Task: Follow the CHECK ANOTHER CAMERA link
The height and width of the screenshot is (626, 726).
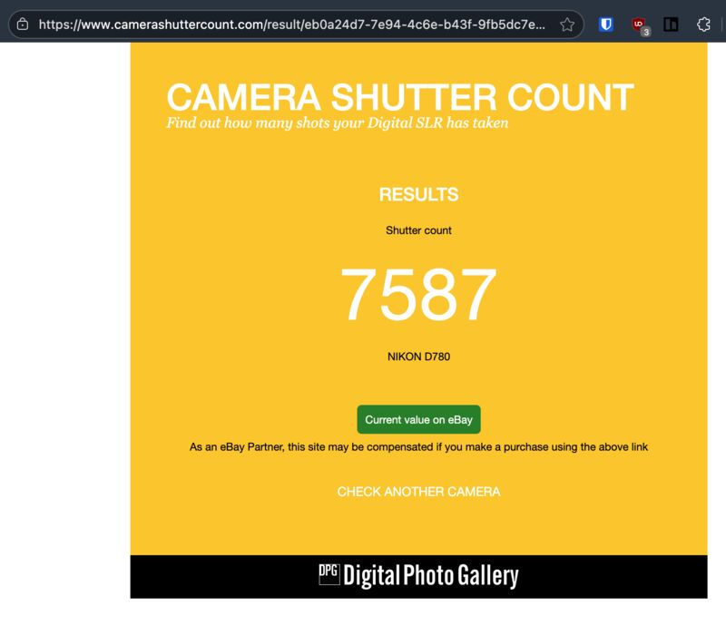Action: (x=418, y=492)
